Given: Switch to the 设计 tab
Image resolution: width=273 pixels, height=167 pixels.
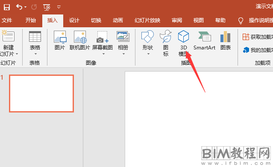Looking at the screenshot, I should point(74,20).
